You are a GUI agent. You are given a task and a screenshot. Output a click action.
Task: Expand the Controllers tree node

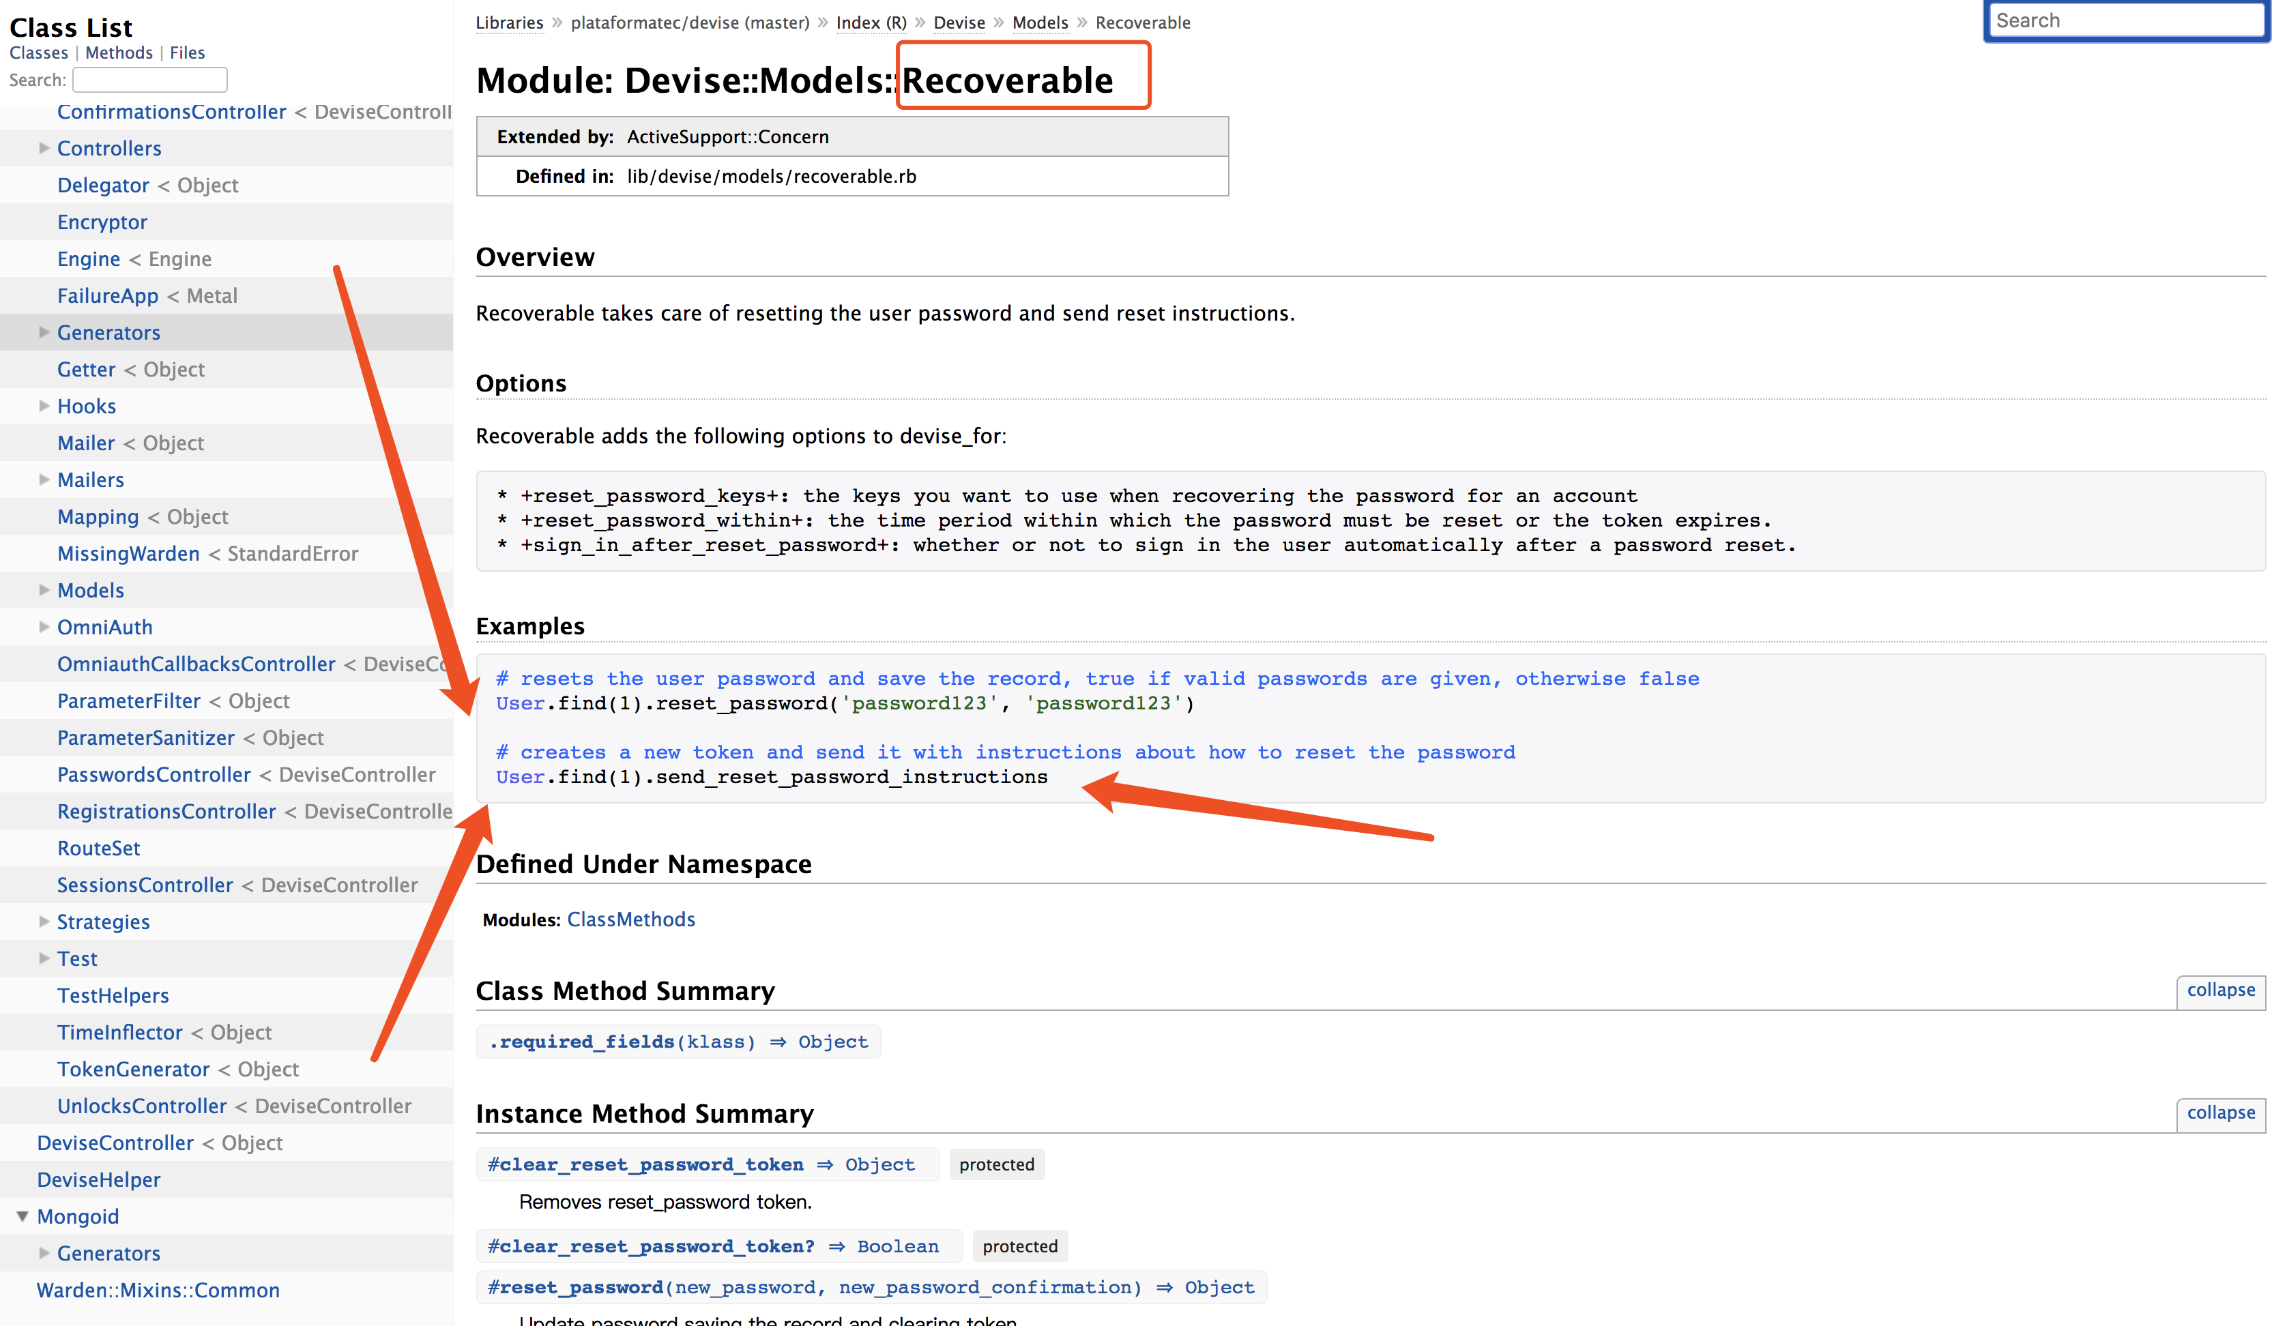[44, 148]
